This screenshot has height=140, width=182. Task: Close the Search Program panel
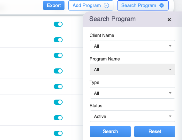point(169,20)
